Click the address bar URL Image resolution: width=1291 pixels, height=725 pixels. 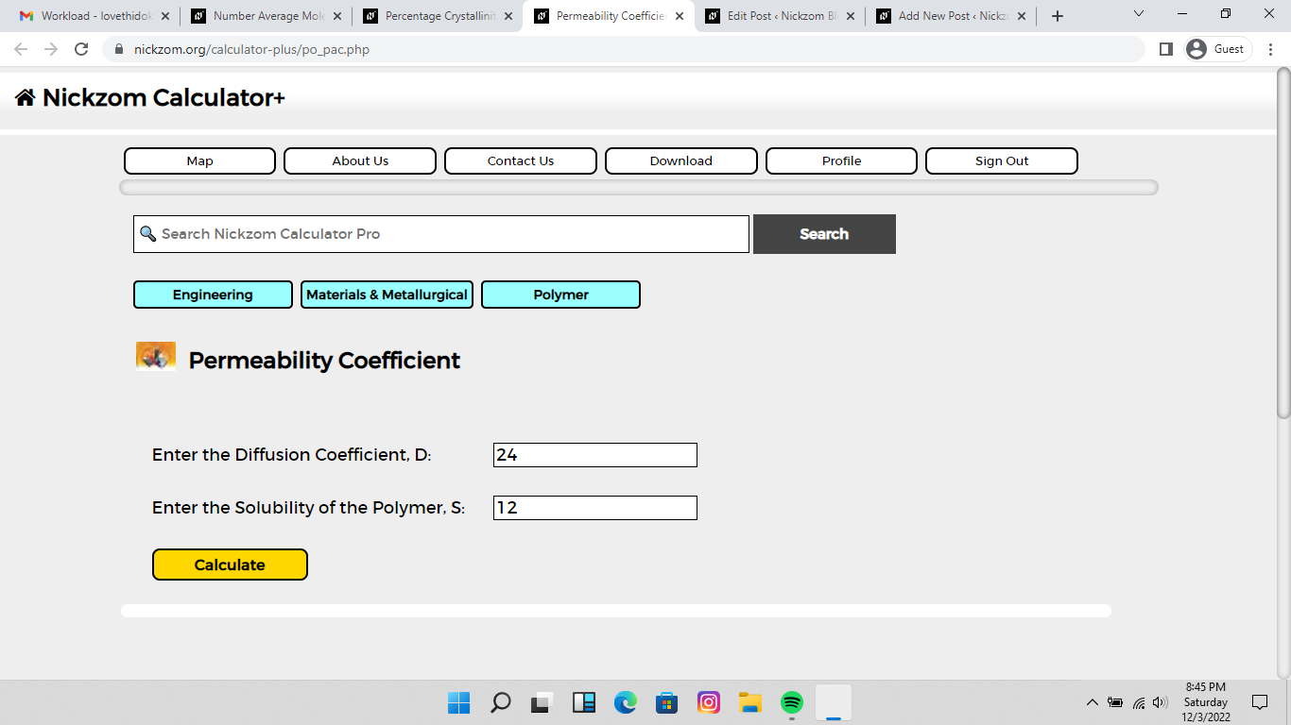(x=251, y=49)
